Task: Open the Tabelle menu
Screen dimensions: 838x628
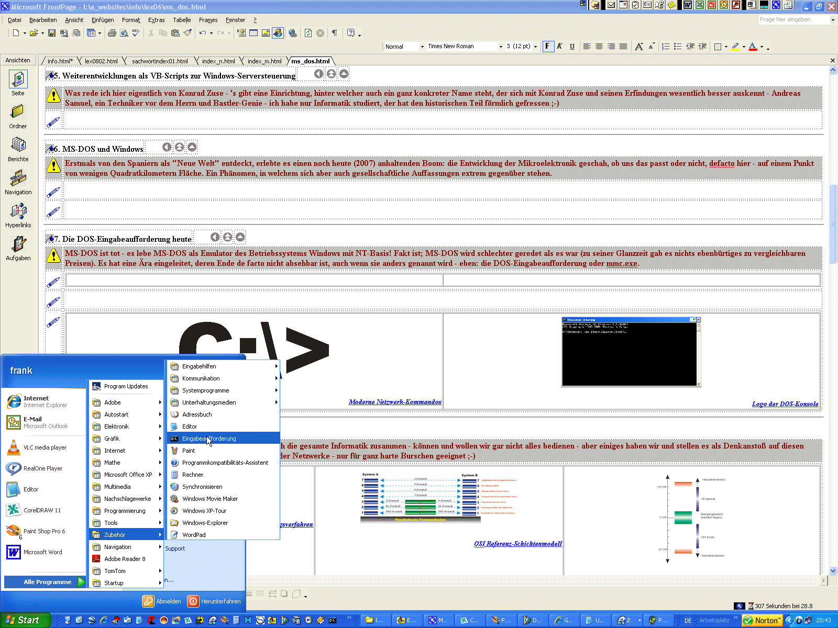Action: [x=182, y=20]
